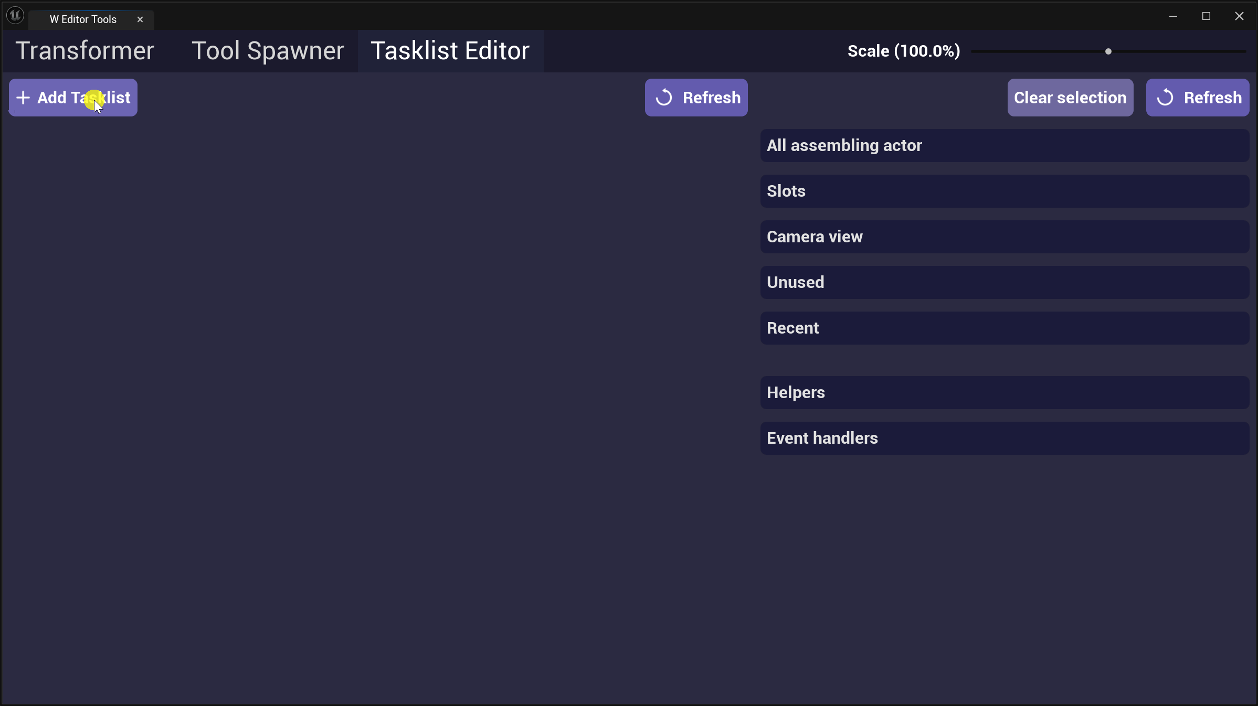The image size is (1258, 706).
Task: Select the Tasklist Editor tab
Action: [450, 51]
